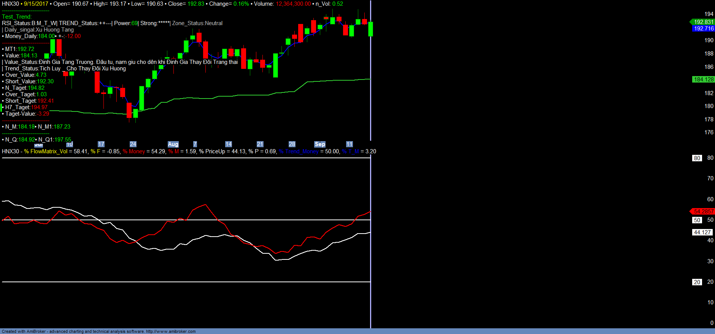Select the green Test_Trend label
The width and height of the screenshot is (715, 334).
coord(17,17)
